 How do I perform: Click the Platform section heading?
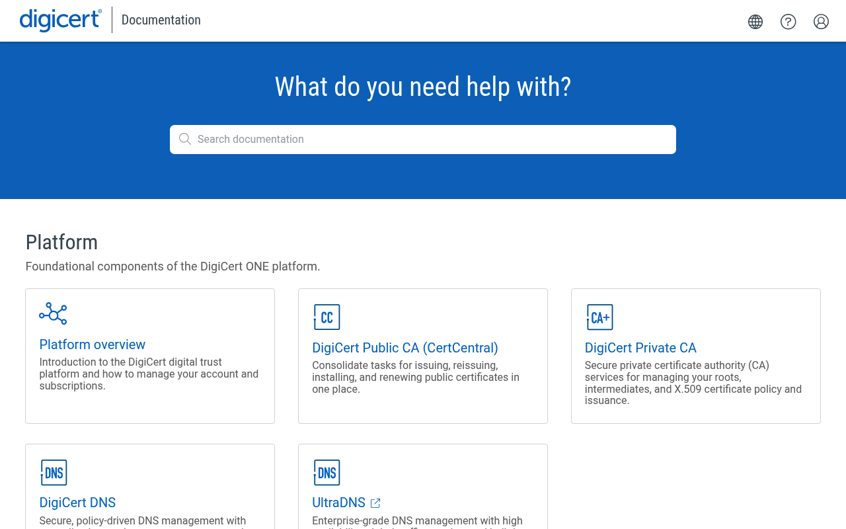(61, 242)
